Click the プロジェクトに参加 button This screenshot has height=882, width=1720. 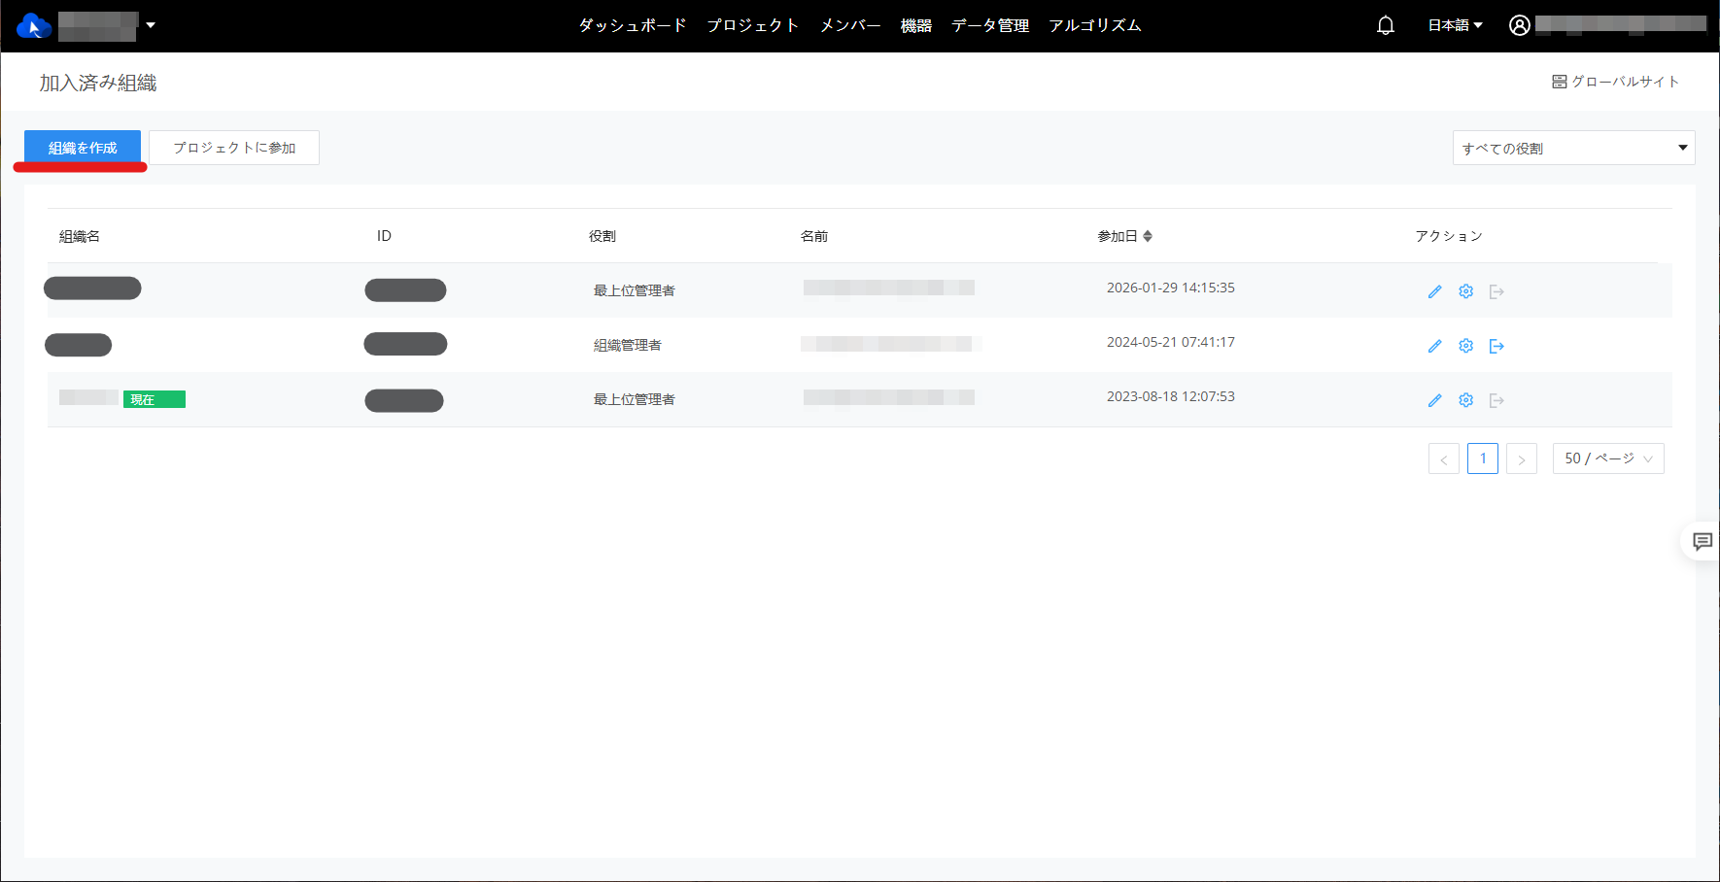[x=234, y=148]
